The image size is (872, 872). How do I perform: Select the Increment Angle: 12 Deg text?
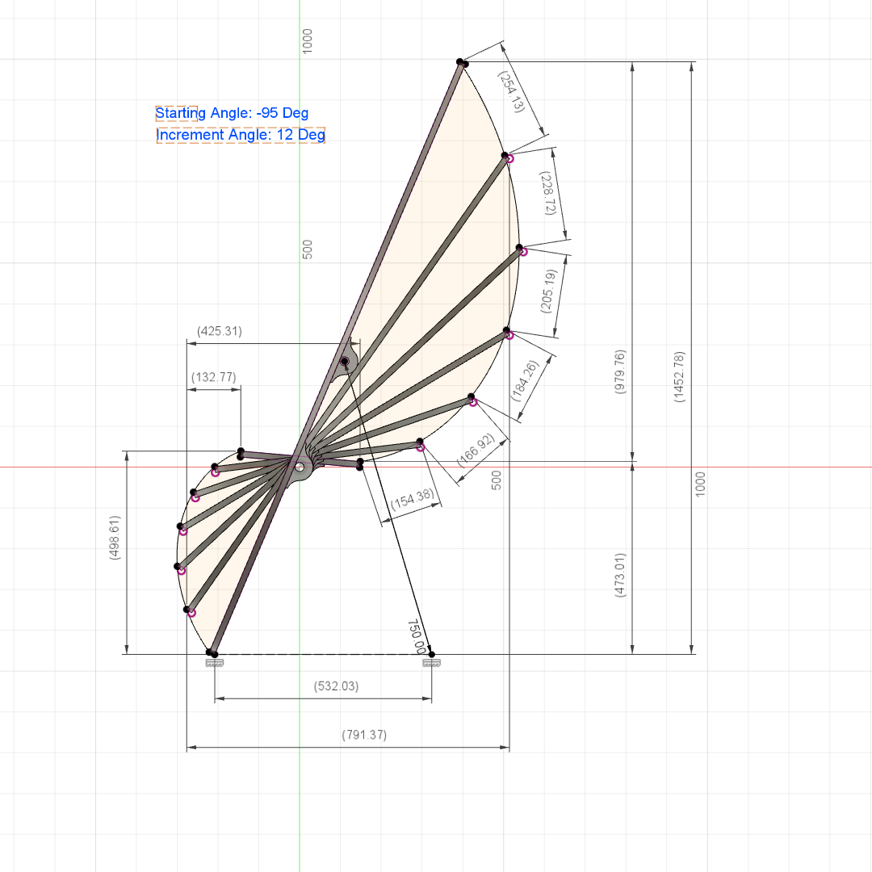click(x=241, y=135)
